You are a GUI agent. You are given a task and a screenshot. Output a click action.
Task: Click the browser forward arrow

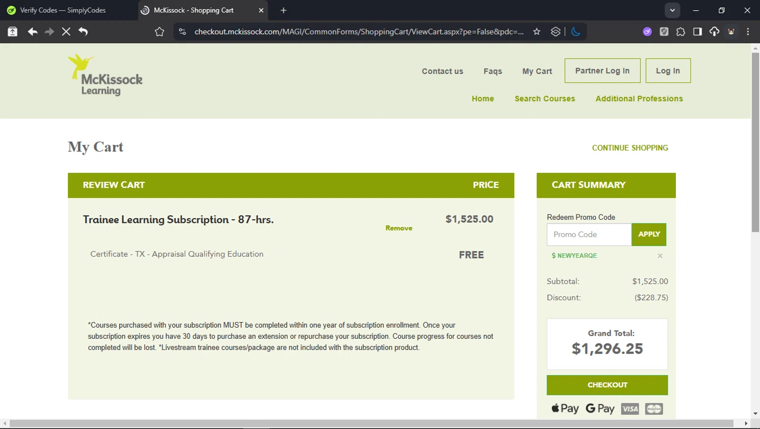(49, 31)
